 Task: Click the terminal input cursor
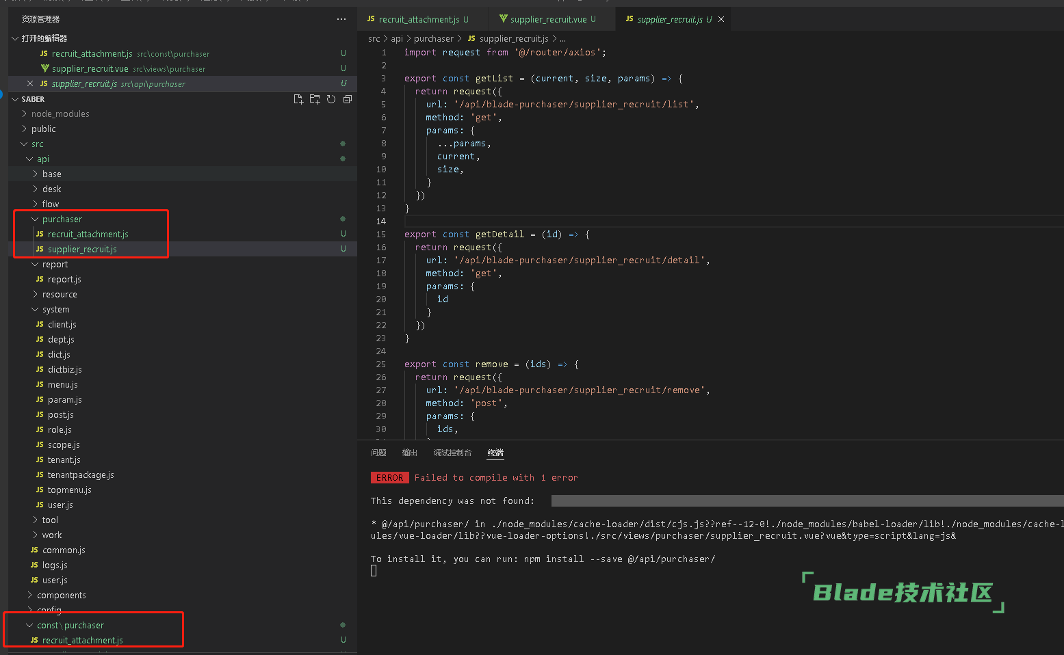(x=374, y=571)
